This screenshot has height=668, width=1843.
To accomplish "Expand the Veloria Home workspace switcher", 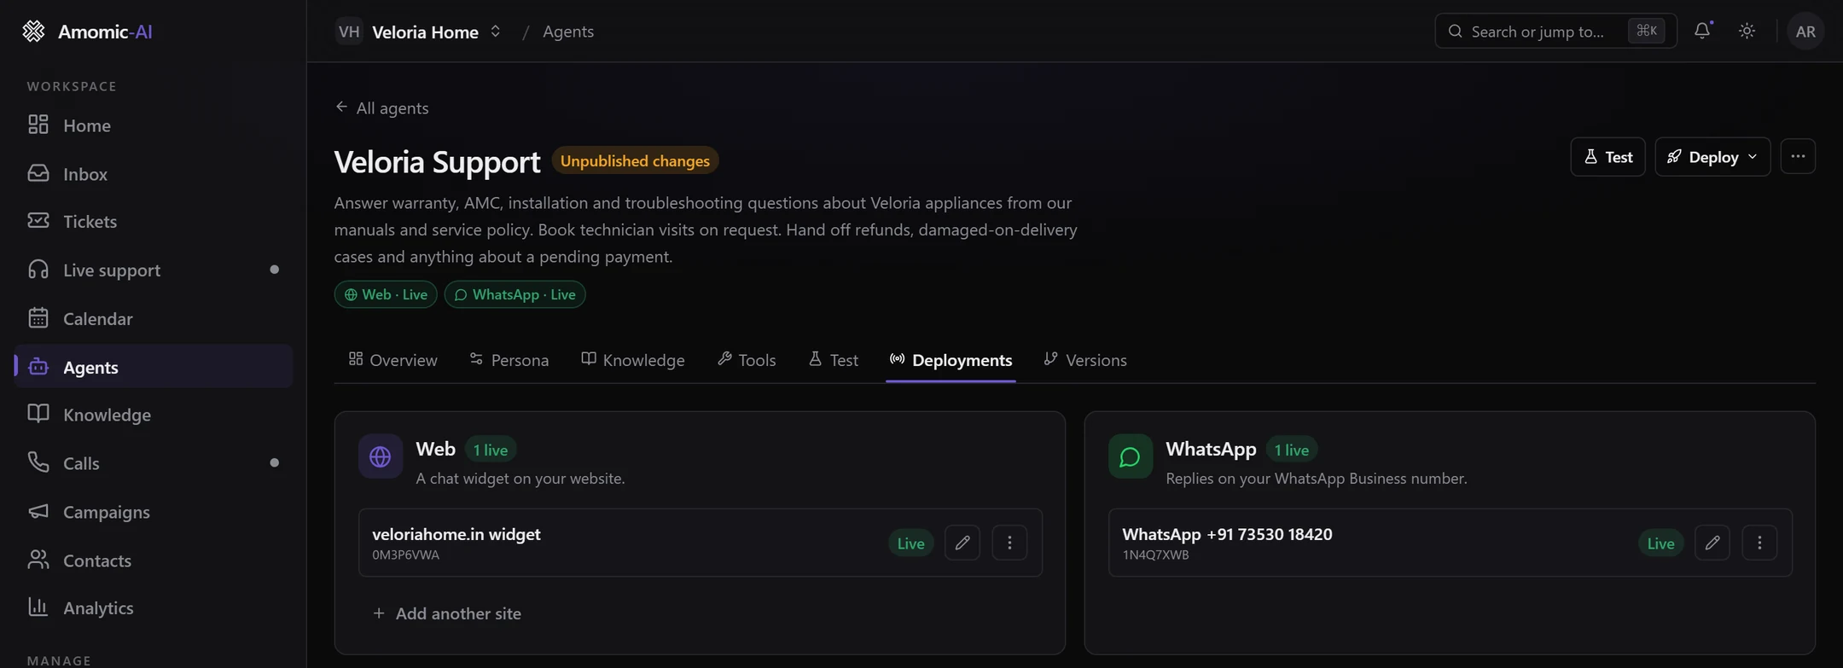I will click(419, 32).
